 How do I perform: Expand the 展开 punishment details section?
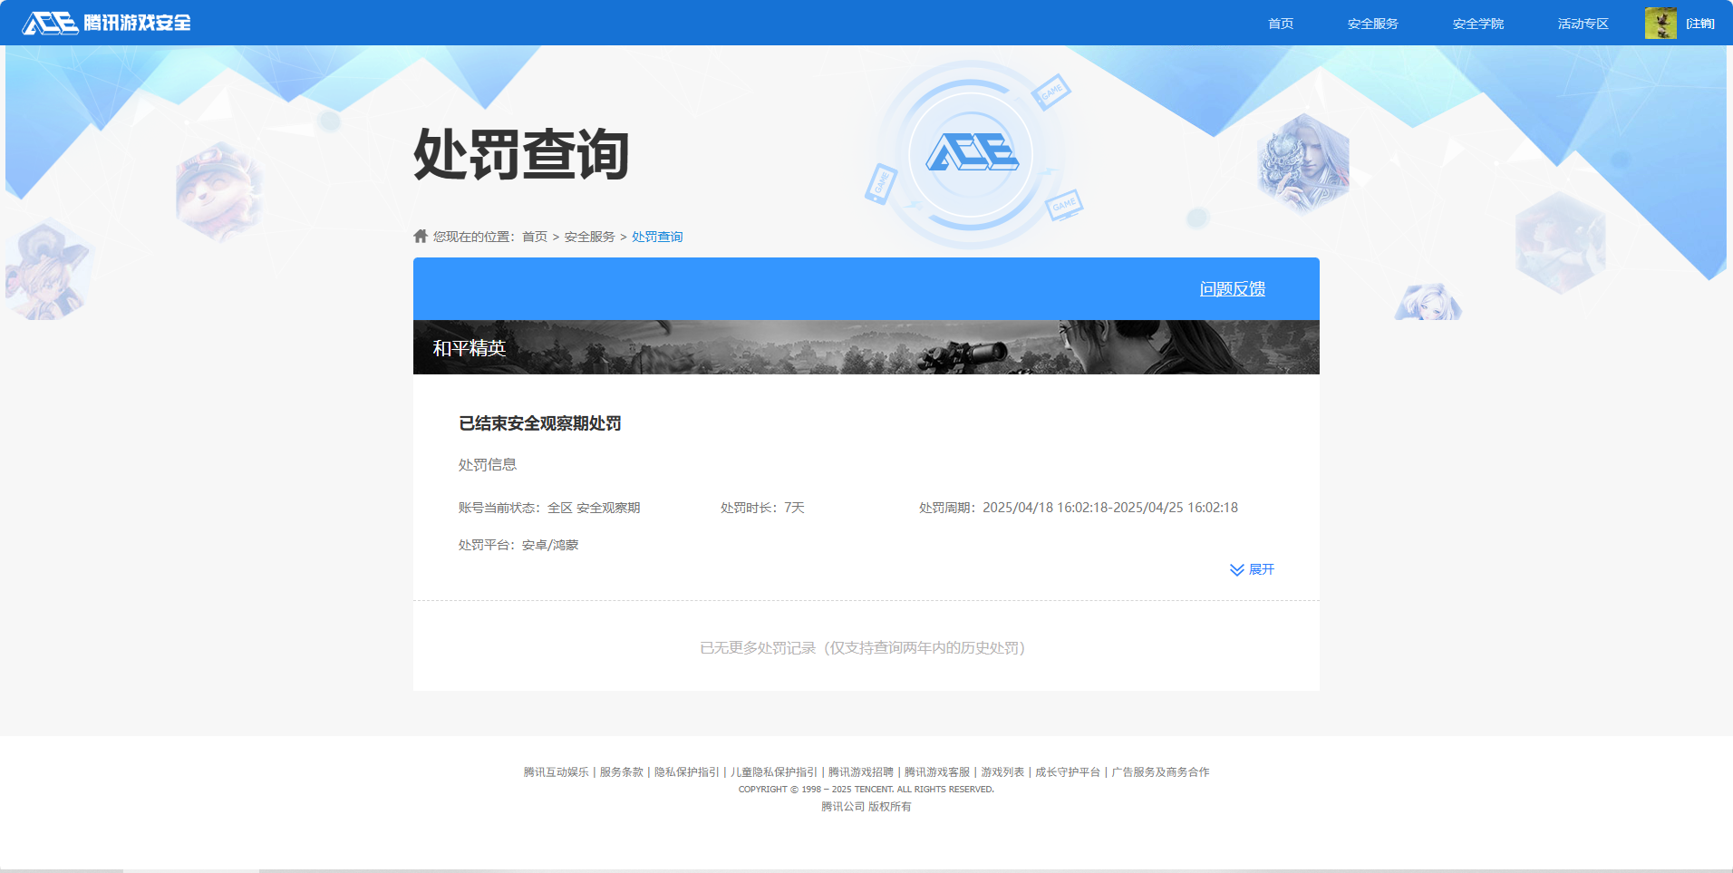click(x=1262, y=569)
